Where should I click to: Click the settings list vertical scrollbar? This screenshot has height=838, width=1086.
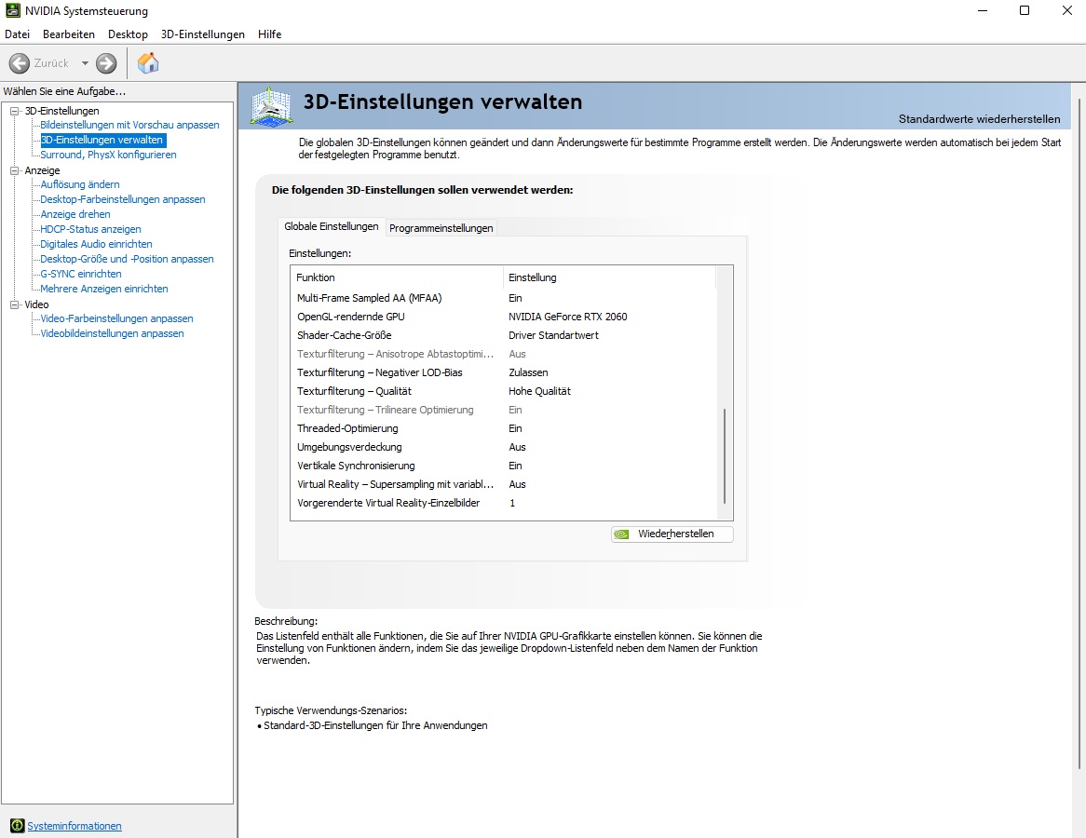pos(725,455)
